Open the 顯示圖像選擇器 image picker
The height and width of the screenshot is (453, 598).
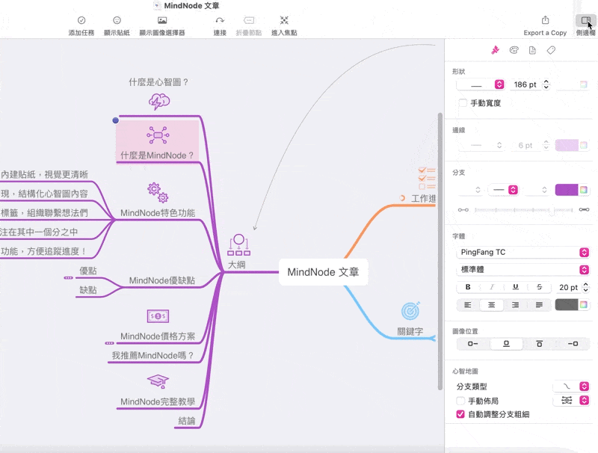(x=162, y=20)
